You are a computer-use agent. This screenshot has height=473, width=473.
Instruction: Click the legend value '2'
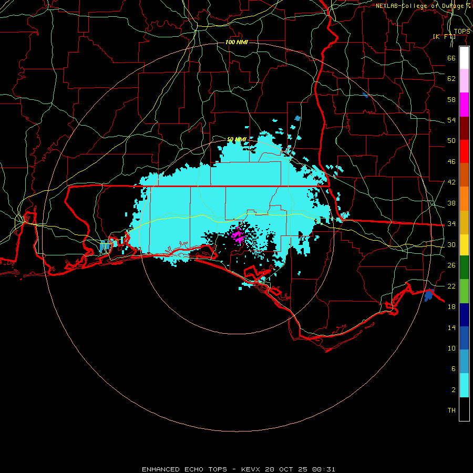(454, 390)
